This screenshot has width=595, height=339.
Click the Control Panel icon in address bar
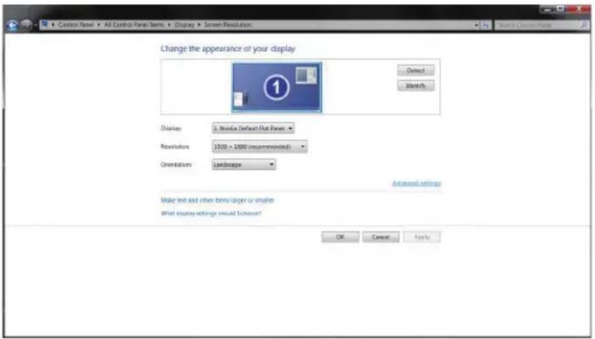(x=45, y=25)
